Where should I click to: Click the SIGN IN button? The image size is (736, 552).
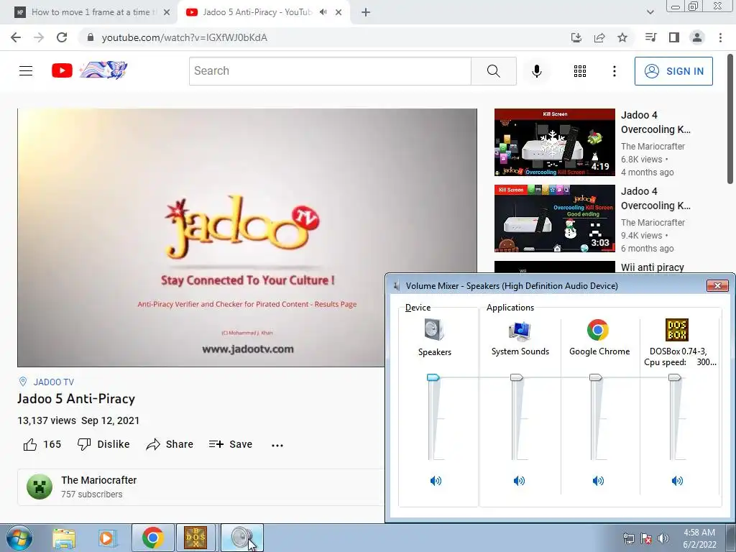point(673,71)
